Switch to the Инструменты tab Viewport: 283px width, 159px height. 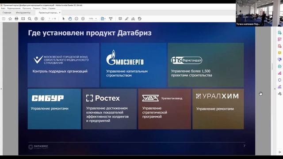pyautogui.click(x=23, y=13)
